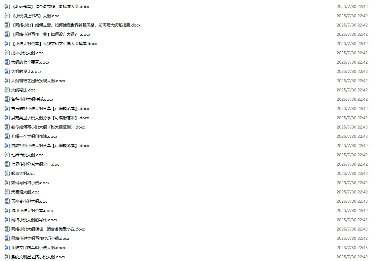Click file icon of 大纲写法.doc
This screenshot has height=261, width=379.
[x=7, y=90]
